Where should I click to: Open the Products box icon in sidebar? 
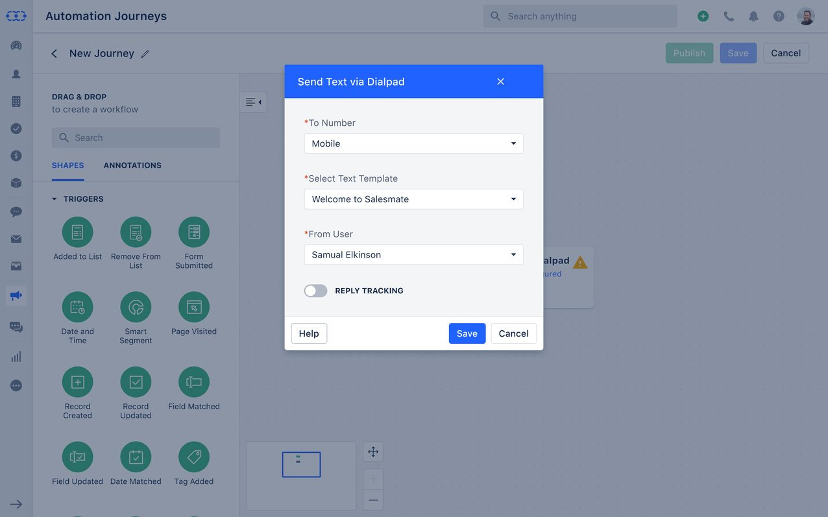pyautogui.click(x=16, y=184)
